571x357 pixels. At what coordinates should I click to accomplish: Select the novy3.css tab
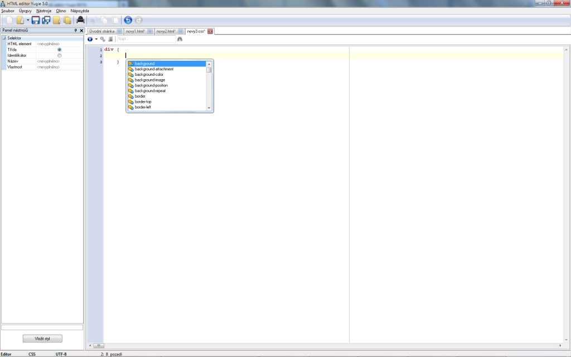pos(196,32)
